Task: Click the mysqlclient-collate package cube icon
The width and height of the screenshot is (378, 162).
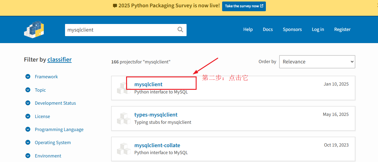Action: coord(124,149)
